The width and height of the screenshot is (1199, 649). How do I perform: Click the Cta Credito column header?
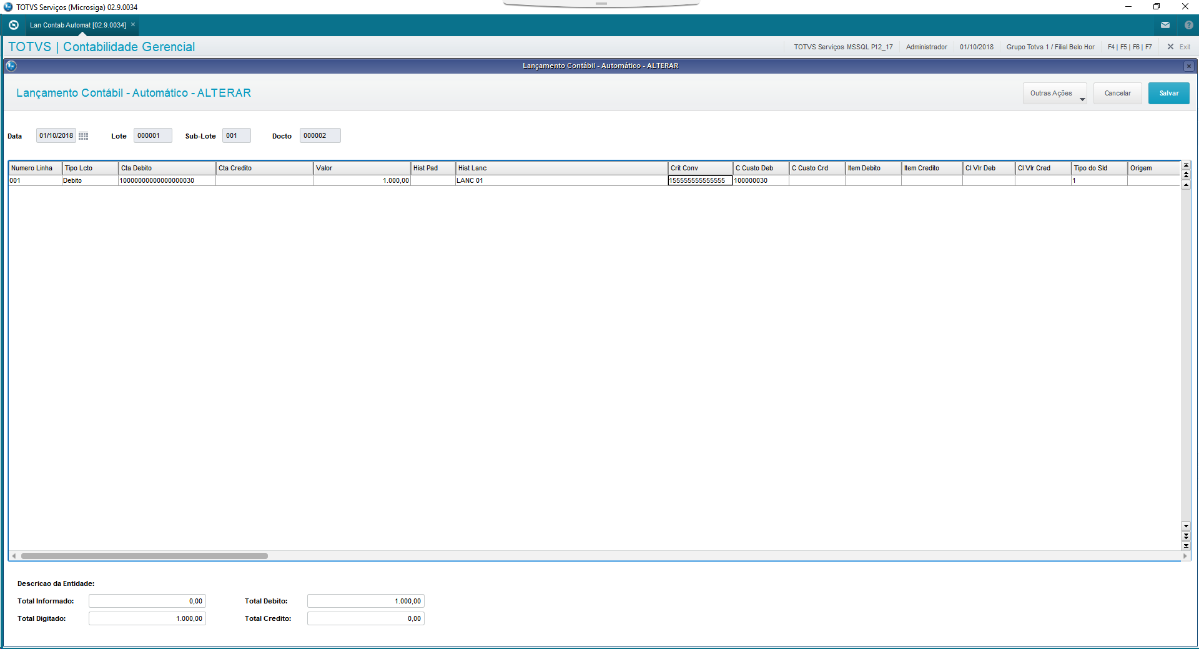pyautogui.click(x=265, y=168)
